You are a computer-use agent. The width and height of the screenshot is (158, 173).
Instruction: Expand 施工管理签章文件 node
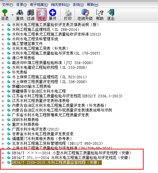(3, 44)
